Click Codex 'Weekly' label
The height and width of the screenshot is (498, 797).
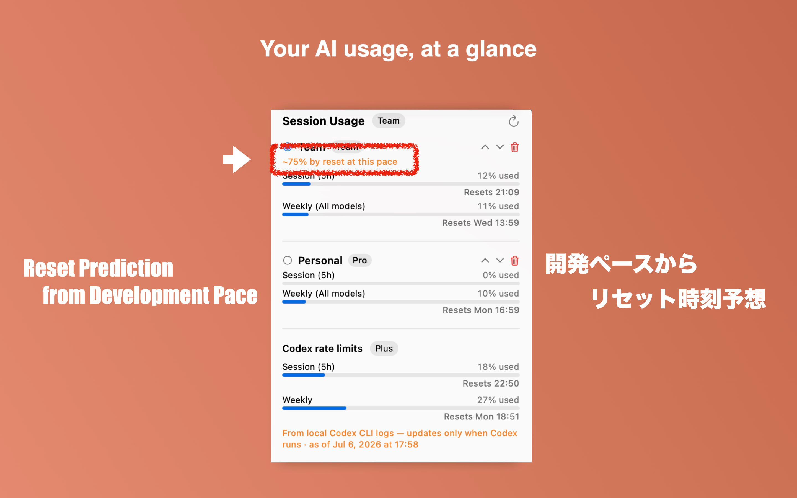(x=297, y=400)
